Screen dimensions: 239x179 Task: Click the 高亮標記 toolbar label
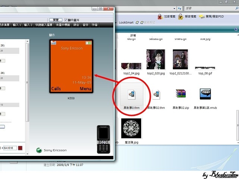(149, 22)
